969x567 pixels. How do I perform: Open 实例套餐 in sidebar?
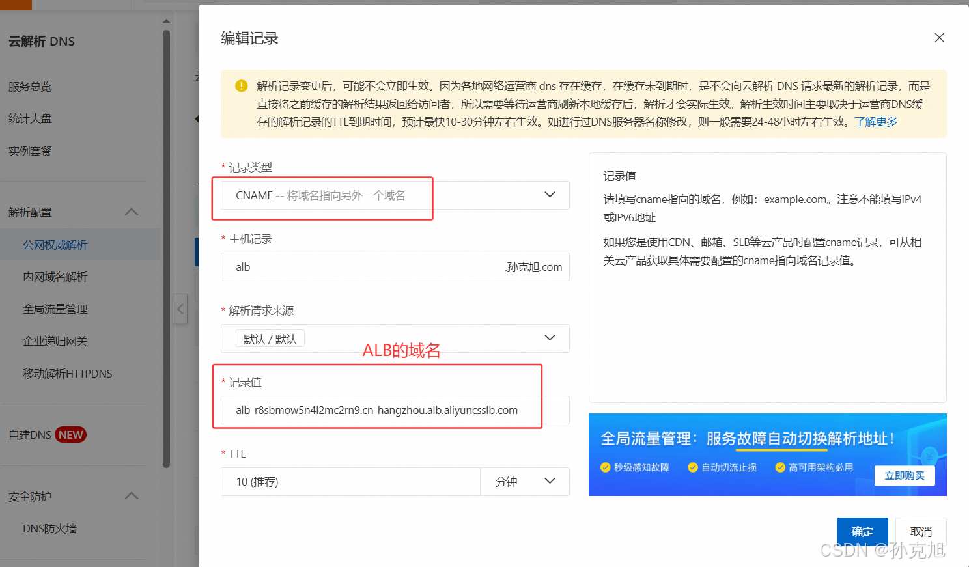coord(30,151)
